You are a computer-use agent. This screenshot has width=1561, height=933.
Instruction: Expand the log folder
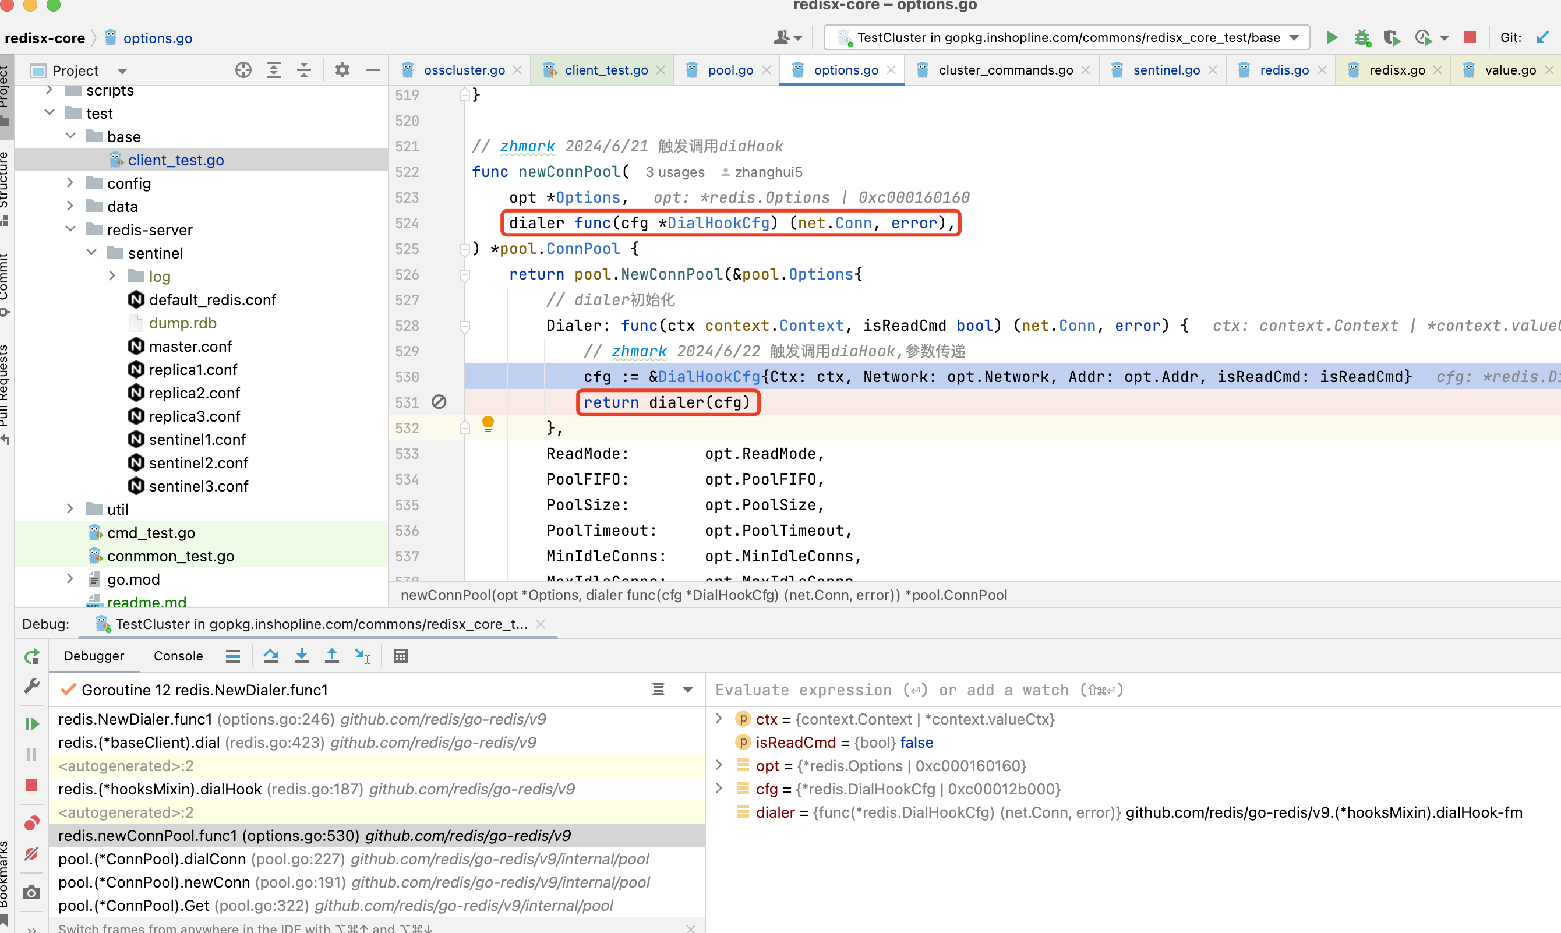(x=112, y=275)
